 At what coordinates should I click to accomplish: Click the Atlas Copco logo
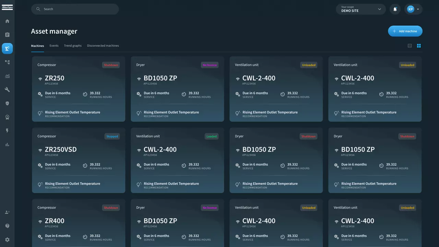coord(7,7)
